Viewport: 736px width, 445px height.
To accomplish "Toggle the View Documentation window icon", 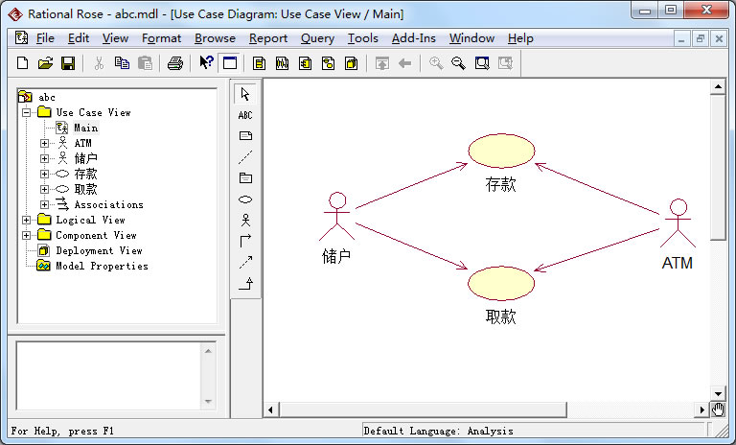I will click(230, 63).
